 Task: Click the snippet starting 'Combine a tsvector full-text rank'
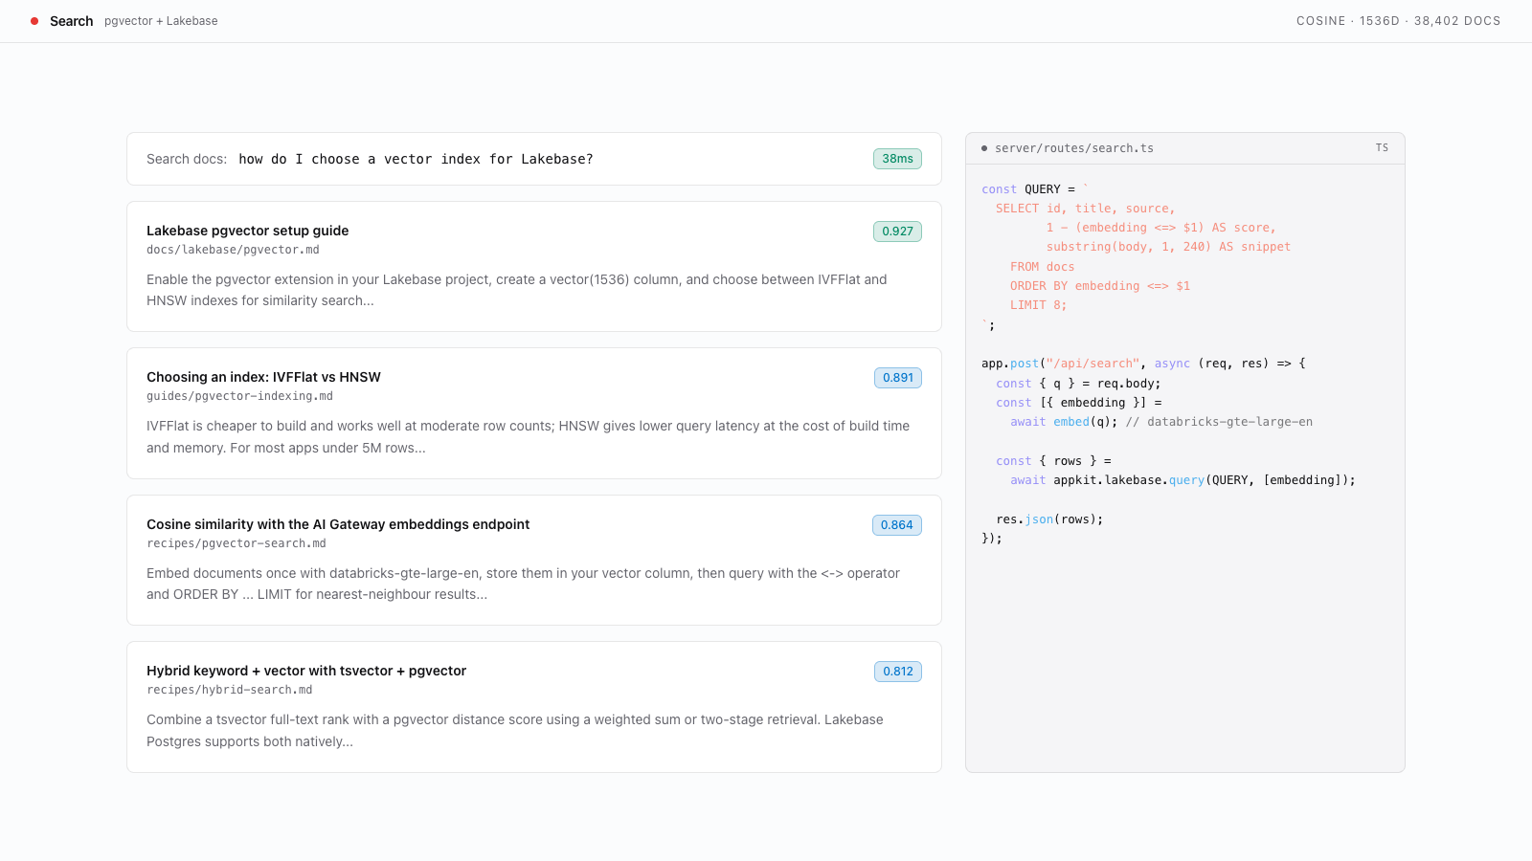[x=515, y=731]
